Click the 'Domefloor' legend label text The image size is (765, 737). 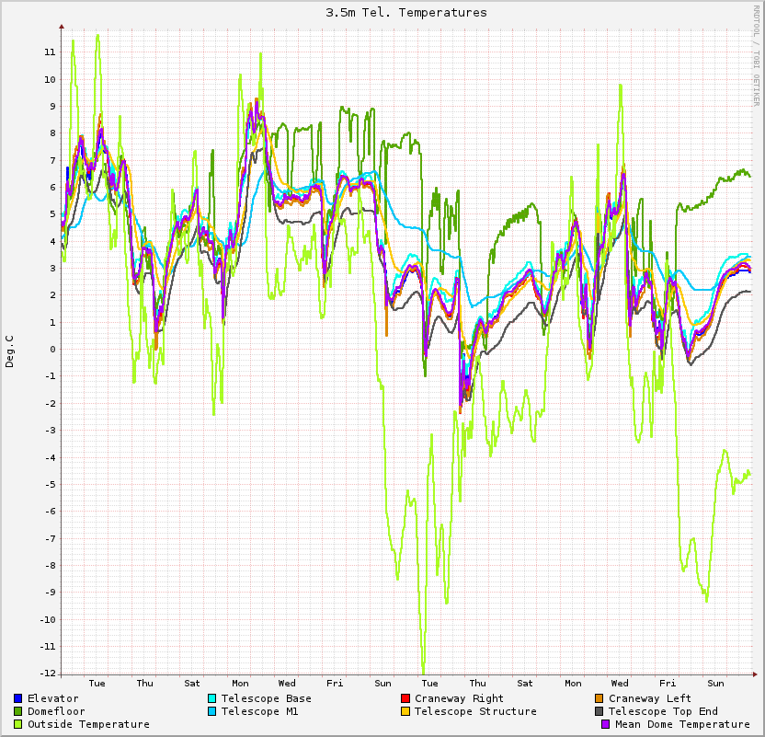pyautogui.click(x=56, y=712)
